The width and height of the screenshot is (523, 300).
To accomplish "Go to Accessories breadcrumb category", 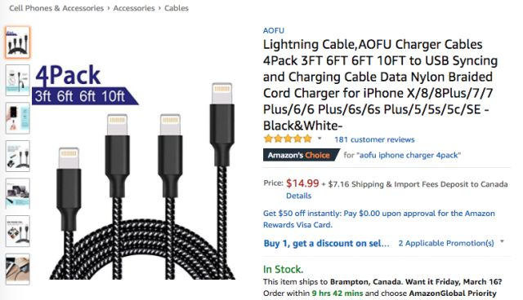I will [134, 8].
